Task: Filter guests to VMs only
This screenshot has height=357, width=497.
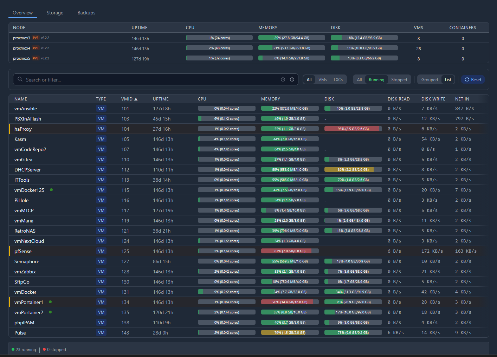Action: 322,80
